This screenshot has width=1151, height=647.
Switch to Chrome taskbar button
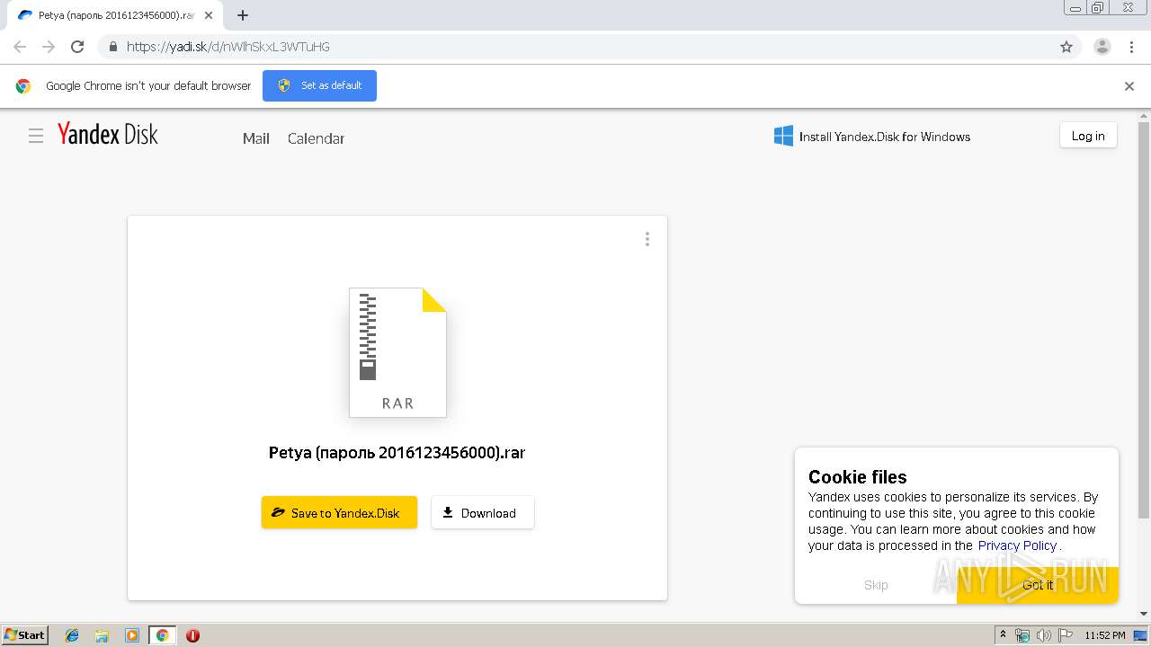pos(163,635)
